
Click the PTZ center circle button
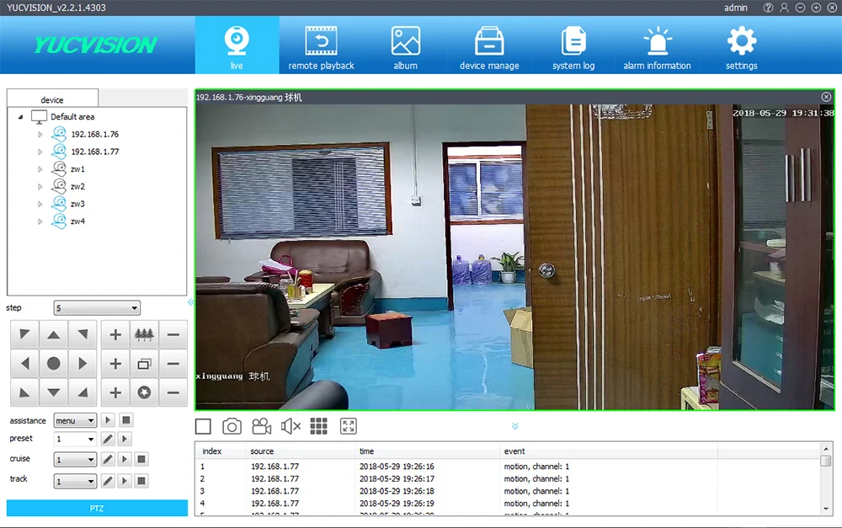[x=53, y=363]
